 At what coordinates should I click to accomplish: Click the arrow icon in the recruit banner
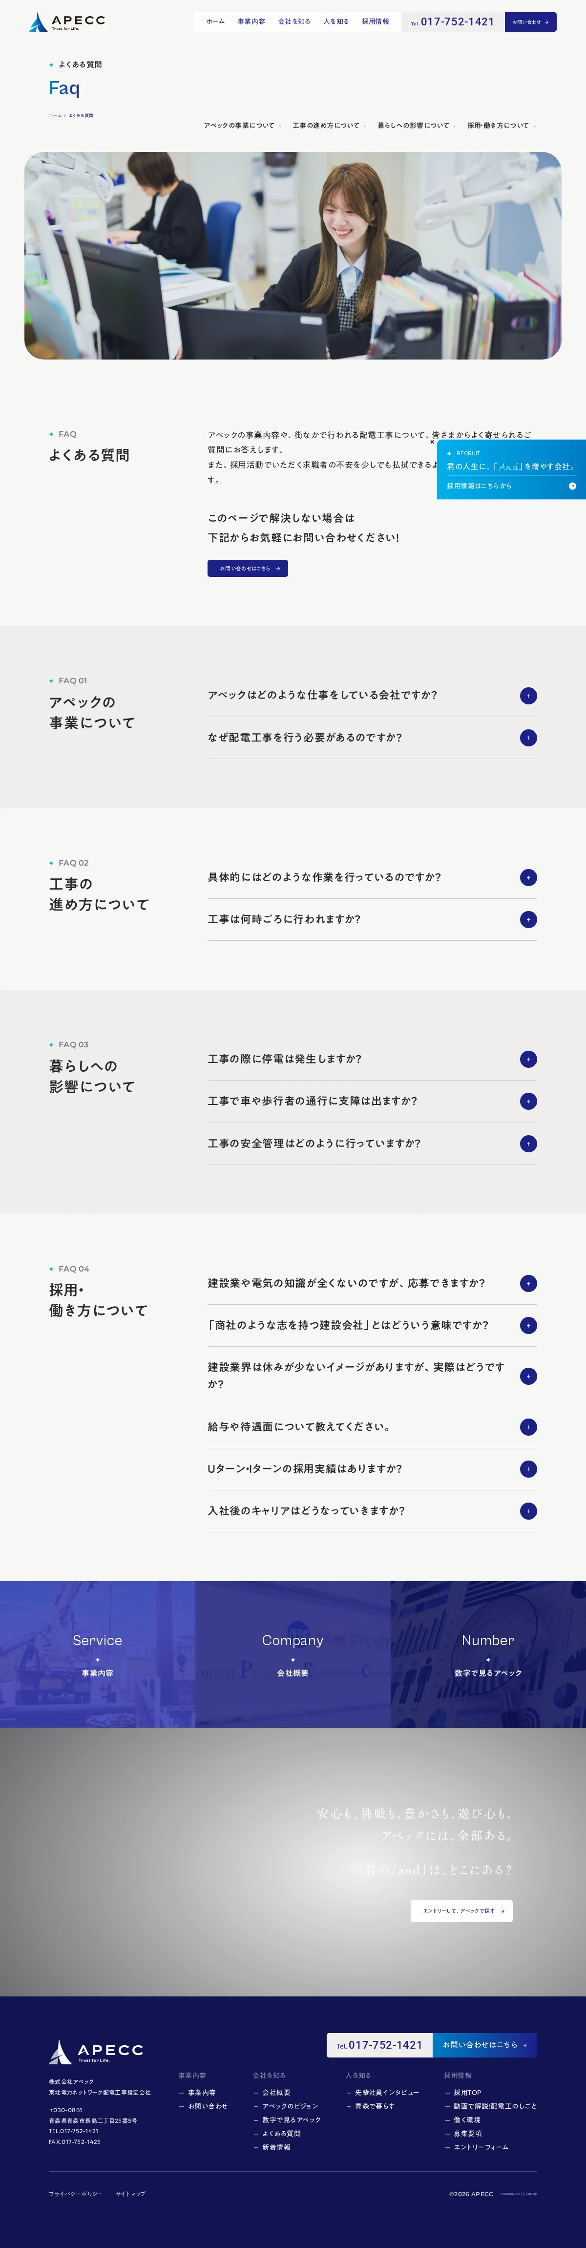[572, 486]
